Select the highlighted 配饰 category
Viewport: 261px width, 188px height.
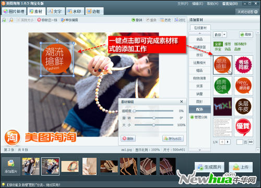(199, 109)
